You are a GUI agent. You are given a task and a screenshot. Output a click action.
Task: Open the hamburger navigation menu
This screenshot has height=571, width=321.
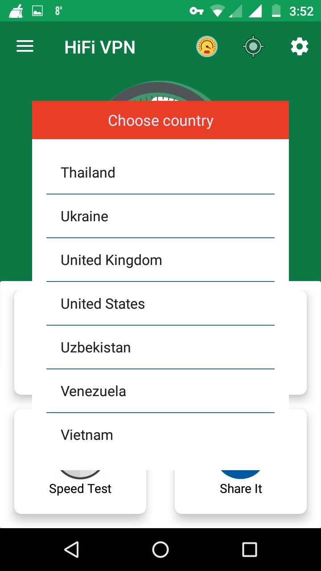[x=25, y=46]
